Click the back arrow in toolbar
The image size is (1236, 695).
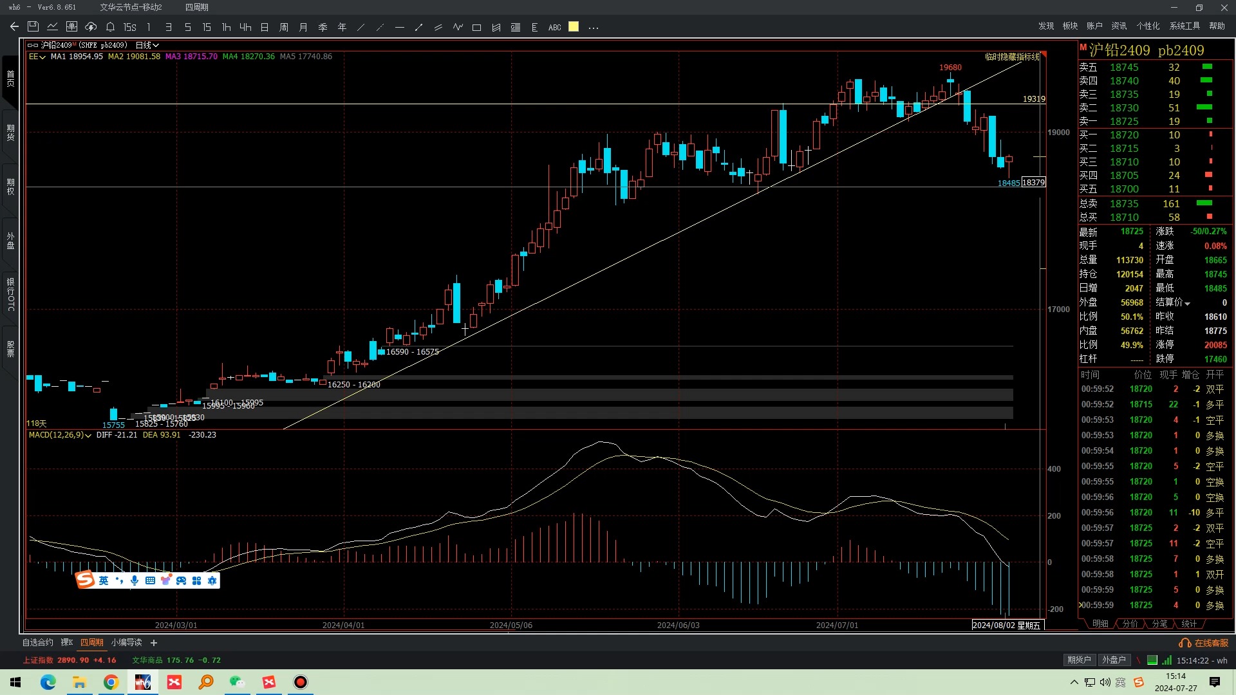pos(14,27)
